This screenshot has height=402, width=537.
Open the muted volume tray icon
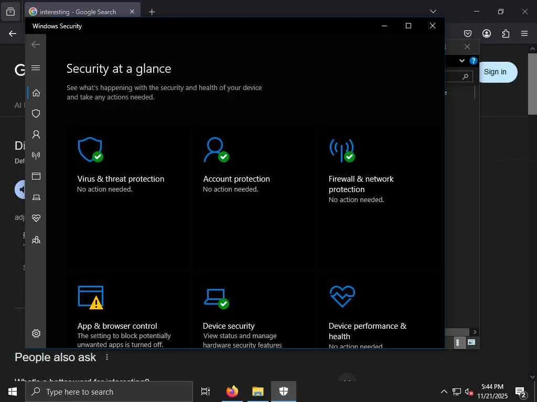469,392
